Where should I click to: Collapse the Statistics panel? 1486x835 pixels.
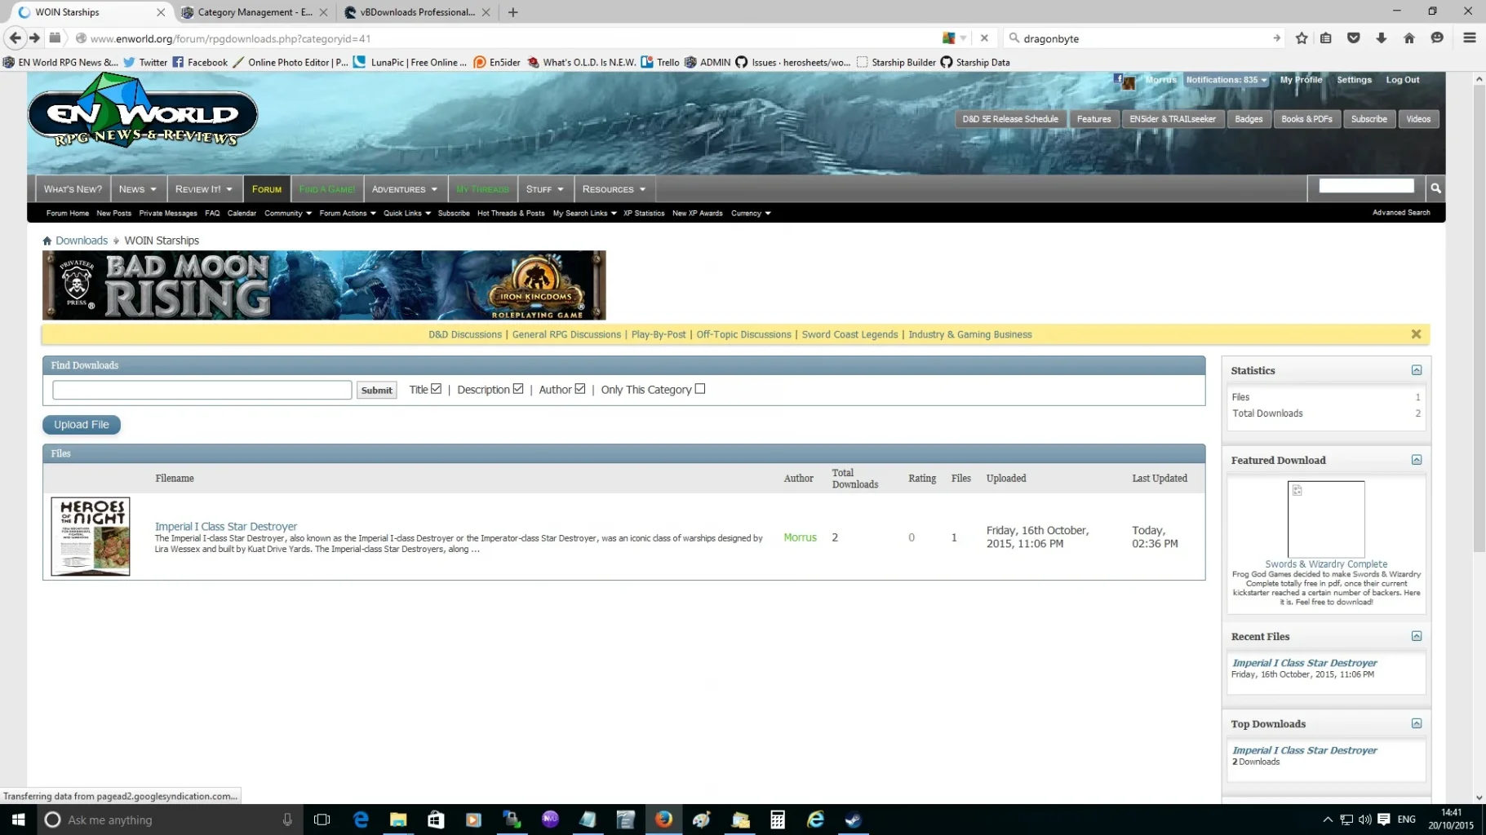pyautogui.click(x=1417, y=370)
